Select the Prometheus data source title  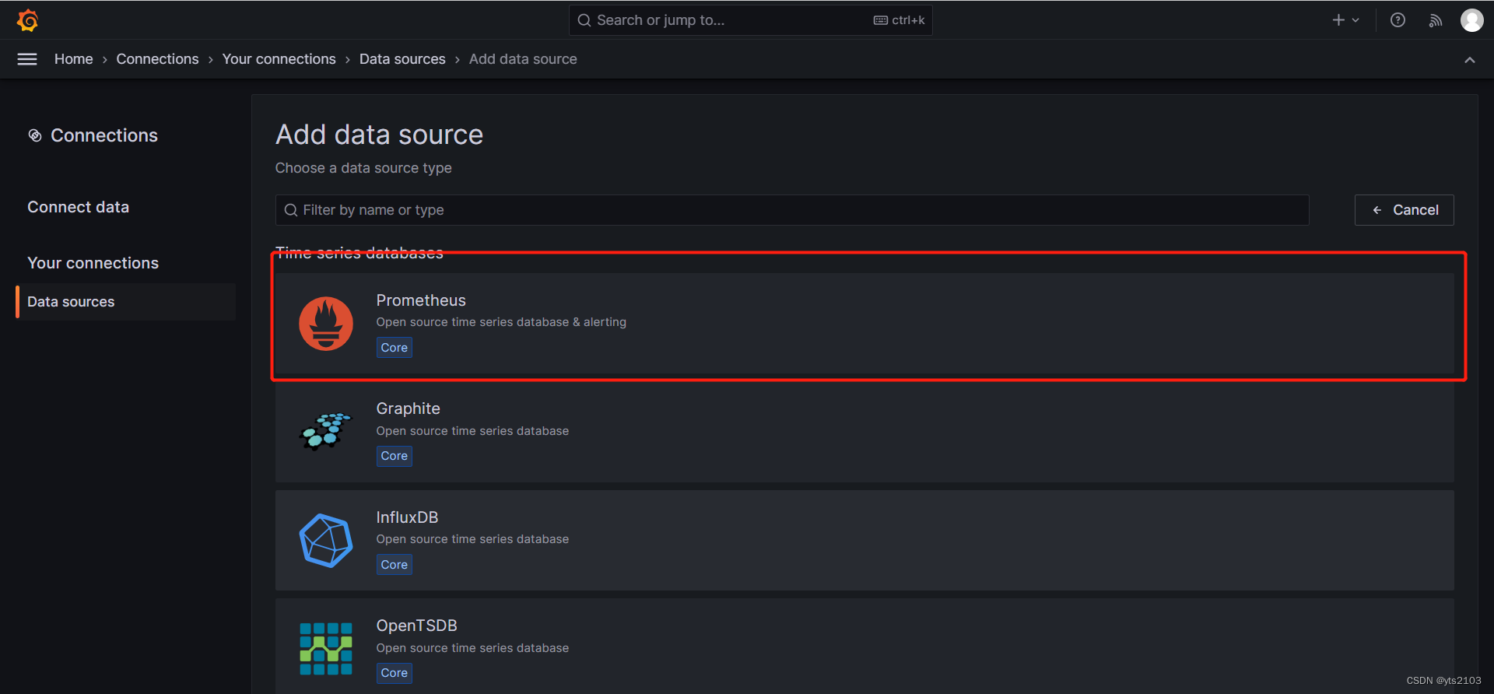421,300
